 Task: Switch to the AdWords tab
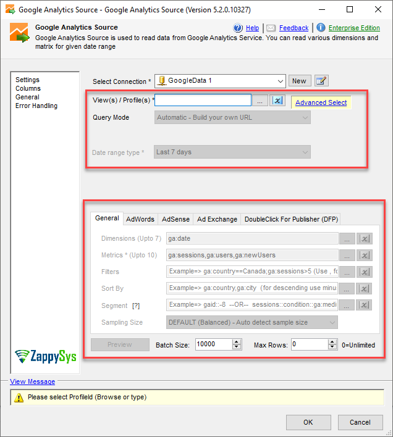coord(140,219)
